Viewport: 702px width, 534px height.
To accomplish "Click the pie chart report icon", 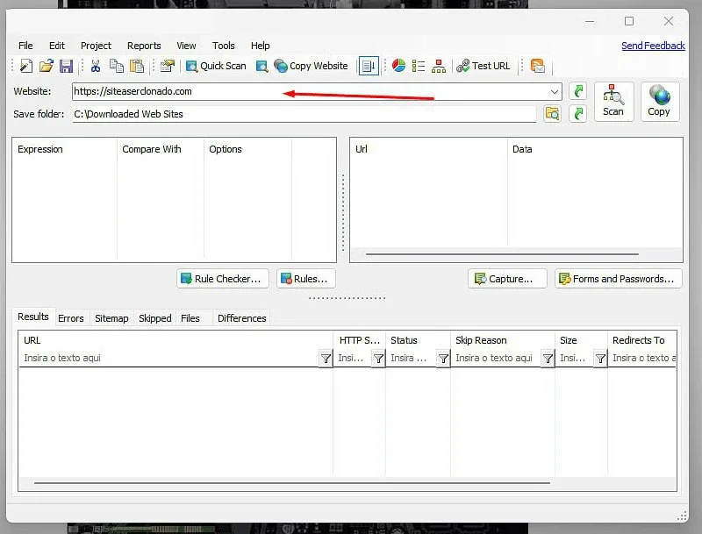I will click(x=398, y=66).
